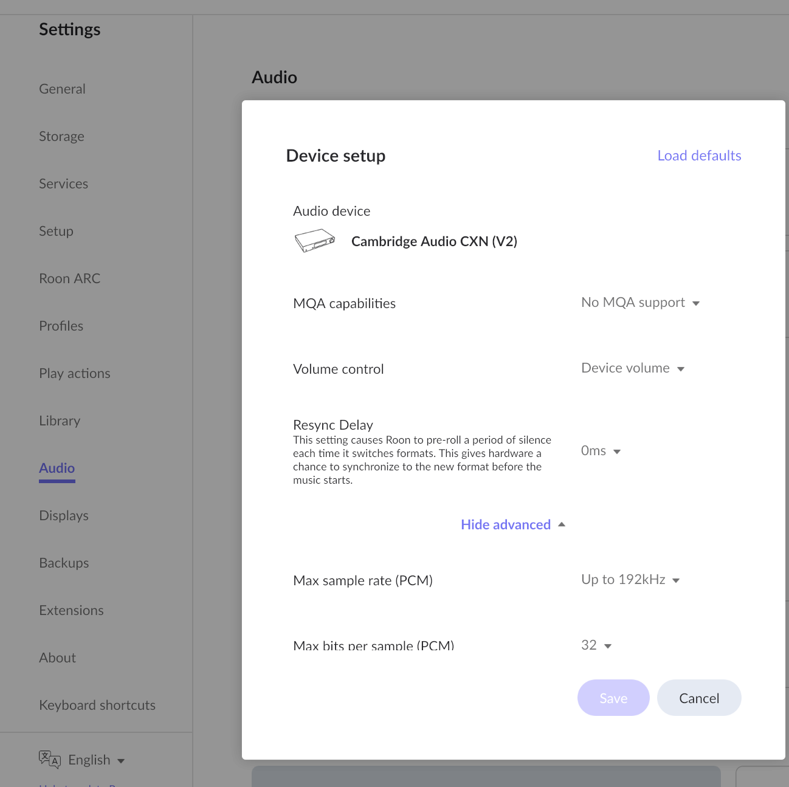Click the Cambridge Audio CXN device icon
The image size is (789, 787).
[x=314, y=241]
